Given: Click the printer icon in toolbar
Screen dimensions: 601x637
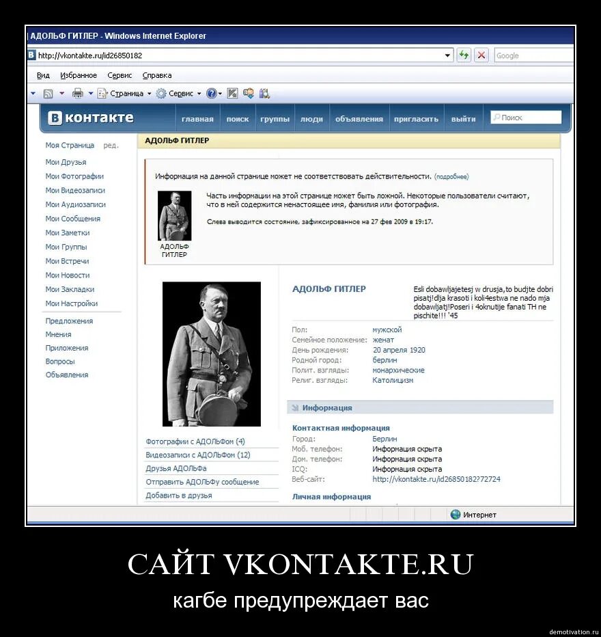Looking at the screenshot, I should point(77,94).
